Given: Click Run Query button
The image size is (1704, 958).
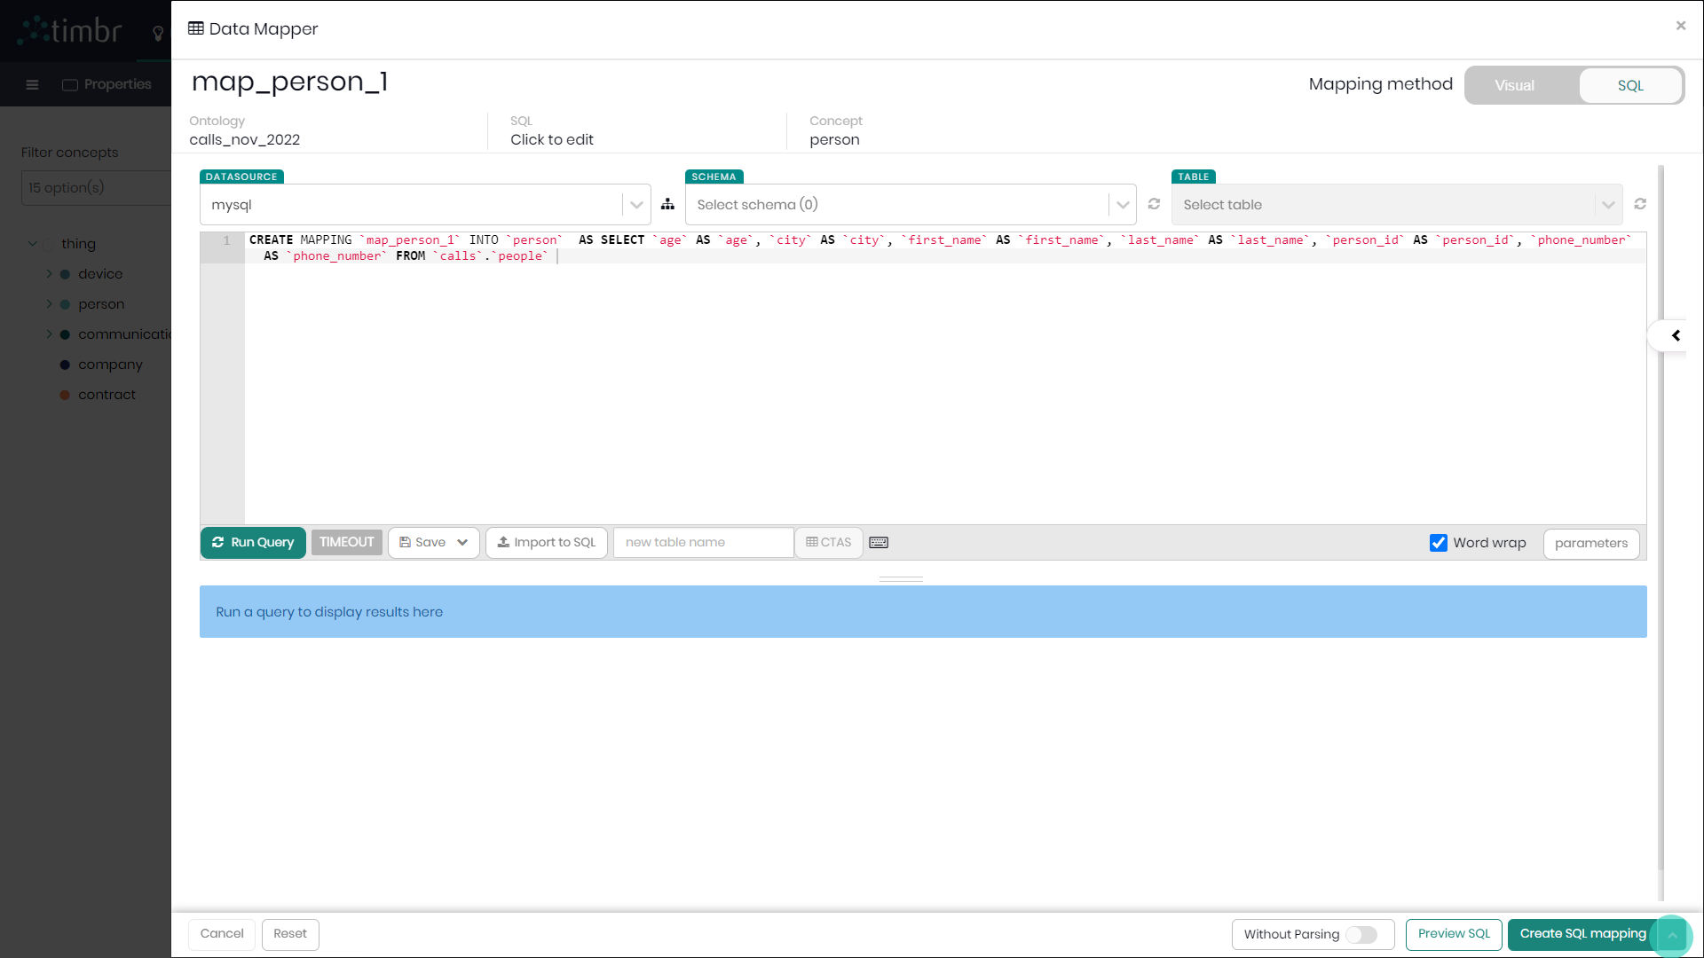Looking at the screenshot, I should click(x=253, y=543).
